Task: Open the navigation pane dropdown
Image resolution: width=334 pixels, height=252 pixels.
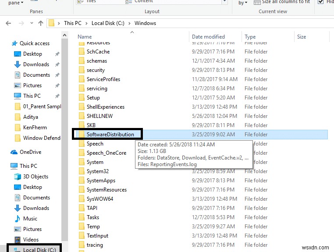Action: 16,3
